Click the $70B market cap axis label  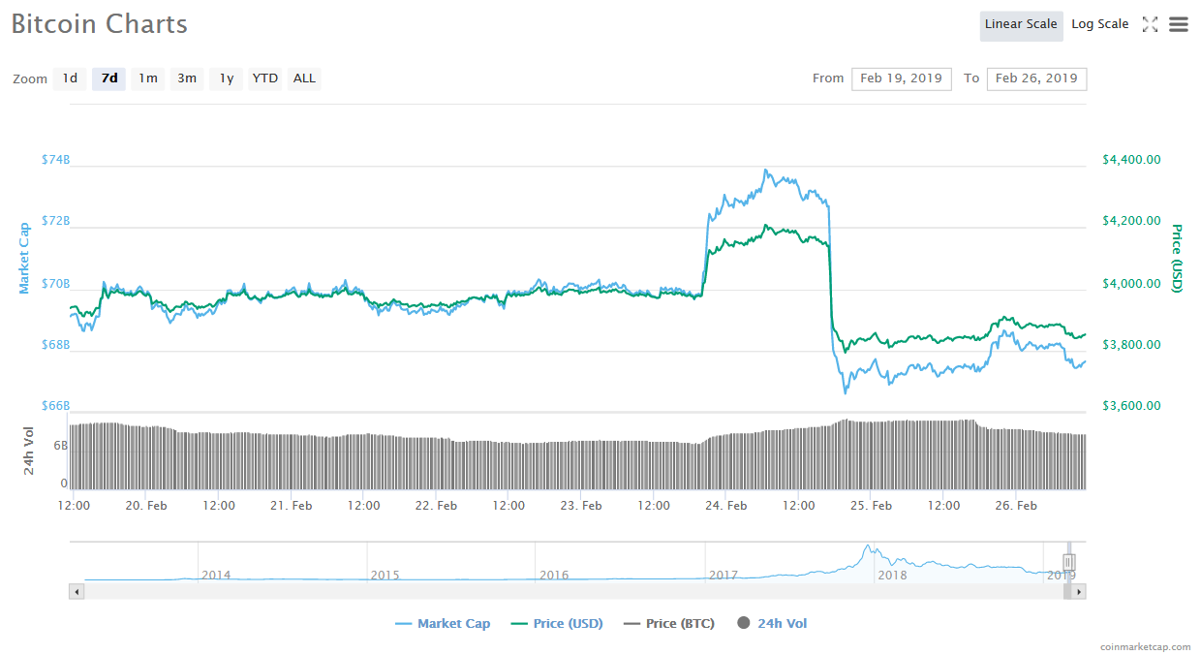(56, 284)
